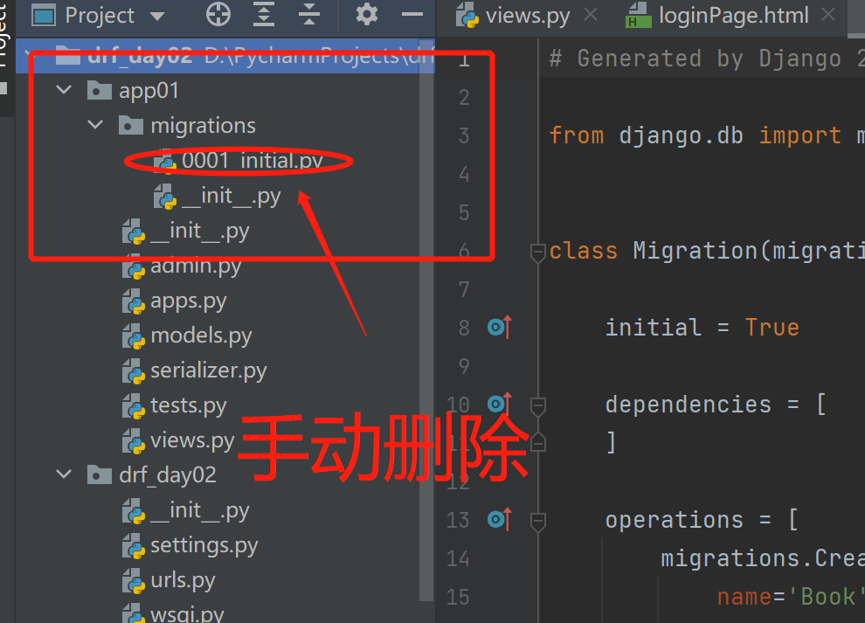The image size is (865, 623).
Task: Close the views.py tab
Action: [591, 14]
